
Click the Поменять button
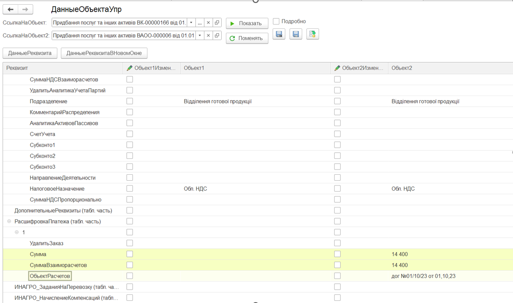[x=247, y=38]
